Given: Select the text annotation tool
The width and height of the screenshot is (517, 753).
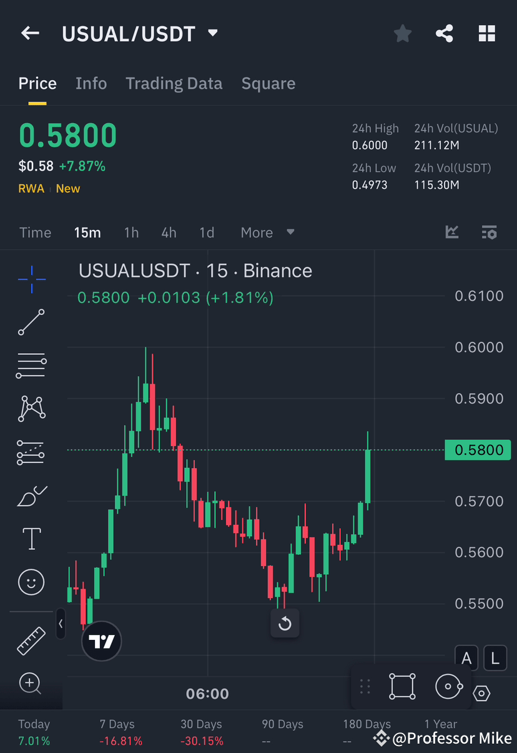Looking at the screenshot, I should pyautogui.click(x=31, y=538).
